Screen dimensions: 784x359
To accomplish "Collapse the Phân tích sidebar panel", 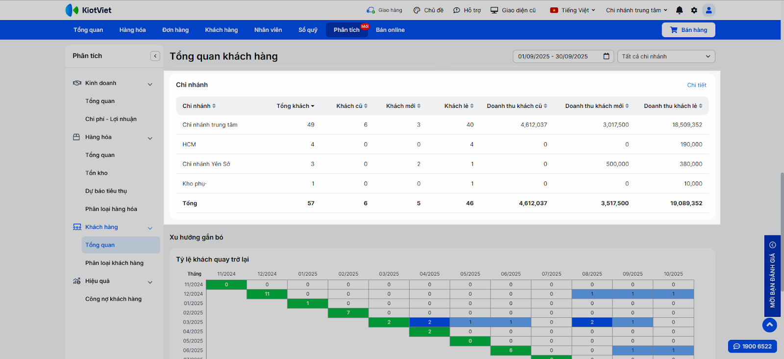I will 155,56.
